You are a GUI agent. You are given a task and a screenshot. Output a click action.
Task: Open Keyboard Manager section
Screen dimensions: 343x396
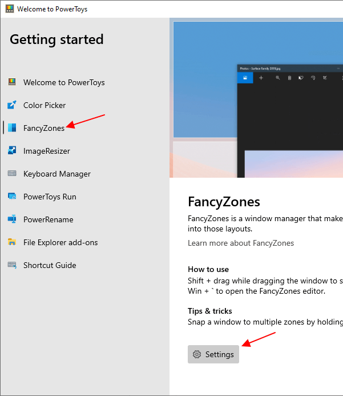(57, 174)
